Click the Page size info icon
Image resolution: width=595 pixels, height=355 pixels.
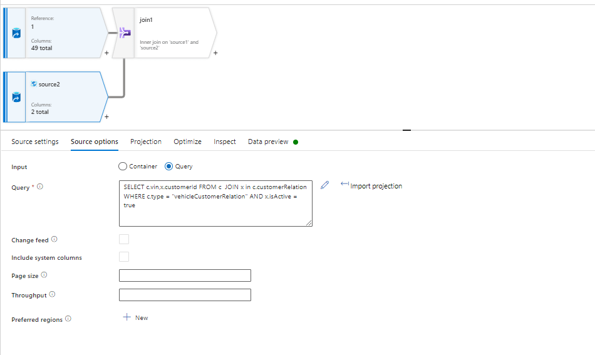click(44, 275)
